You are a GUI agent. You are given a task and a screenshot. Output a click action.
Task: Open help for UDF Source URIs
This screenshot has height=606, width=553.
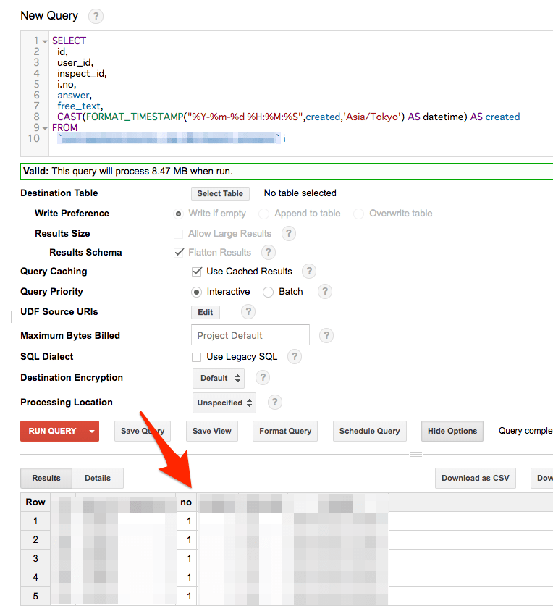(x=248, y=312)
